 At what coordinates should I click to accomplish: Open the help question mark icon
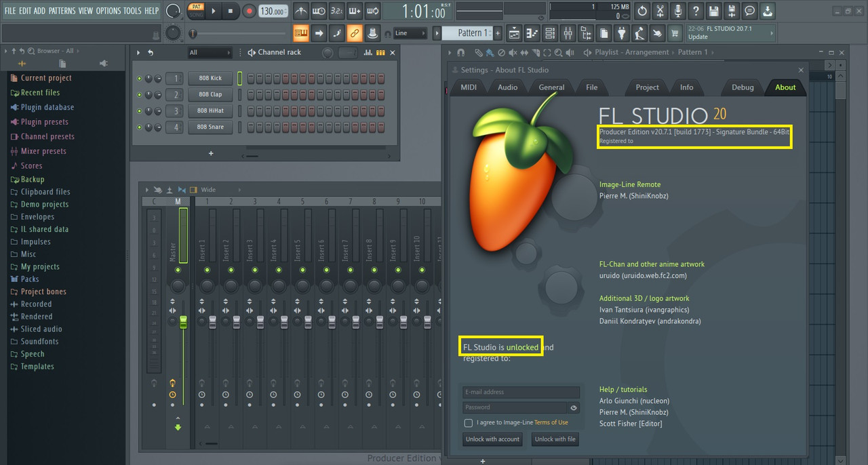point(696,11)
